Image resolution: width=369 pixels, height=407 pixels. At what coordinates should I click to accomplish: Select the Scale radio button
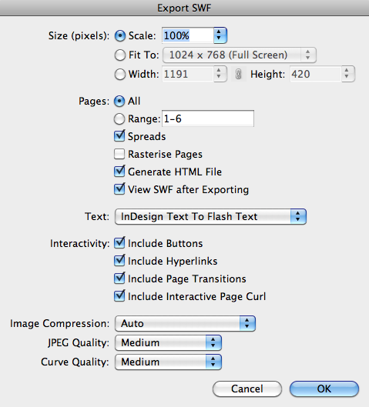[x=120, y=36]
